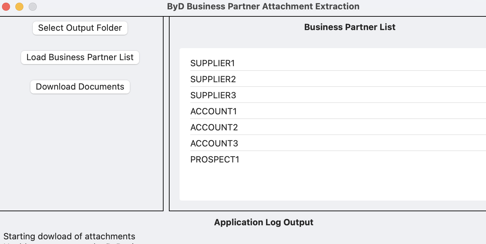This screenshot has width=486, height=244.
Task: Click the Application Log Output header
Action: point(263,222)
